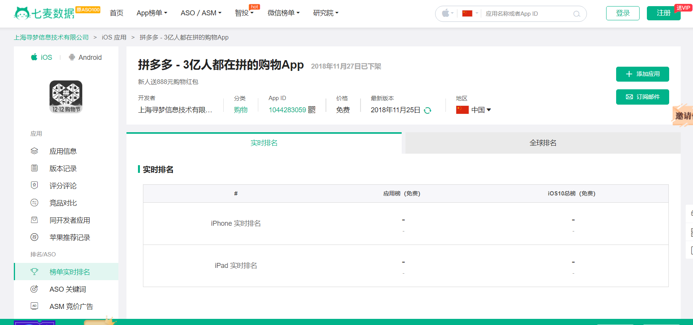
Task: Click the 登录 button
Action: pyautogui.click(x=623, y=13)
